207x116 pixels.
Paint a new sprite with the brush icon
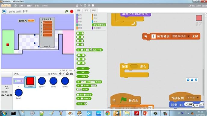coord(63,74)
